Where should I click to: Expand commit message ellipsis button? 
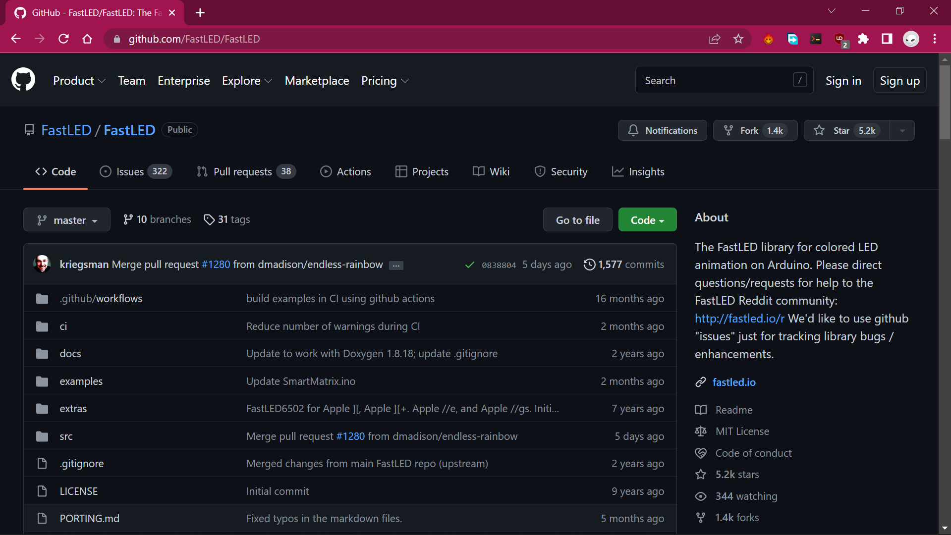(x=396, y=266)
